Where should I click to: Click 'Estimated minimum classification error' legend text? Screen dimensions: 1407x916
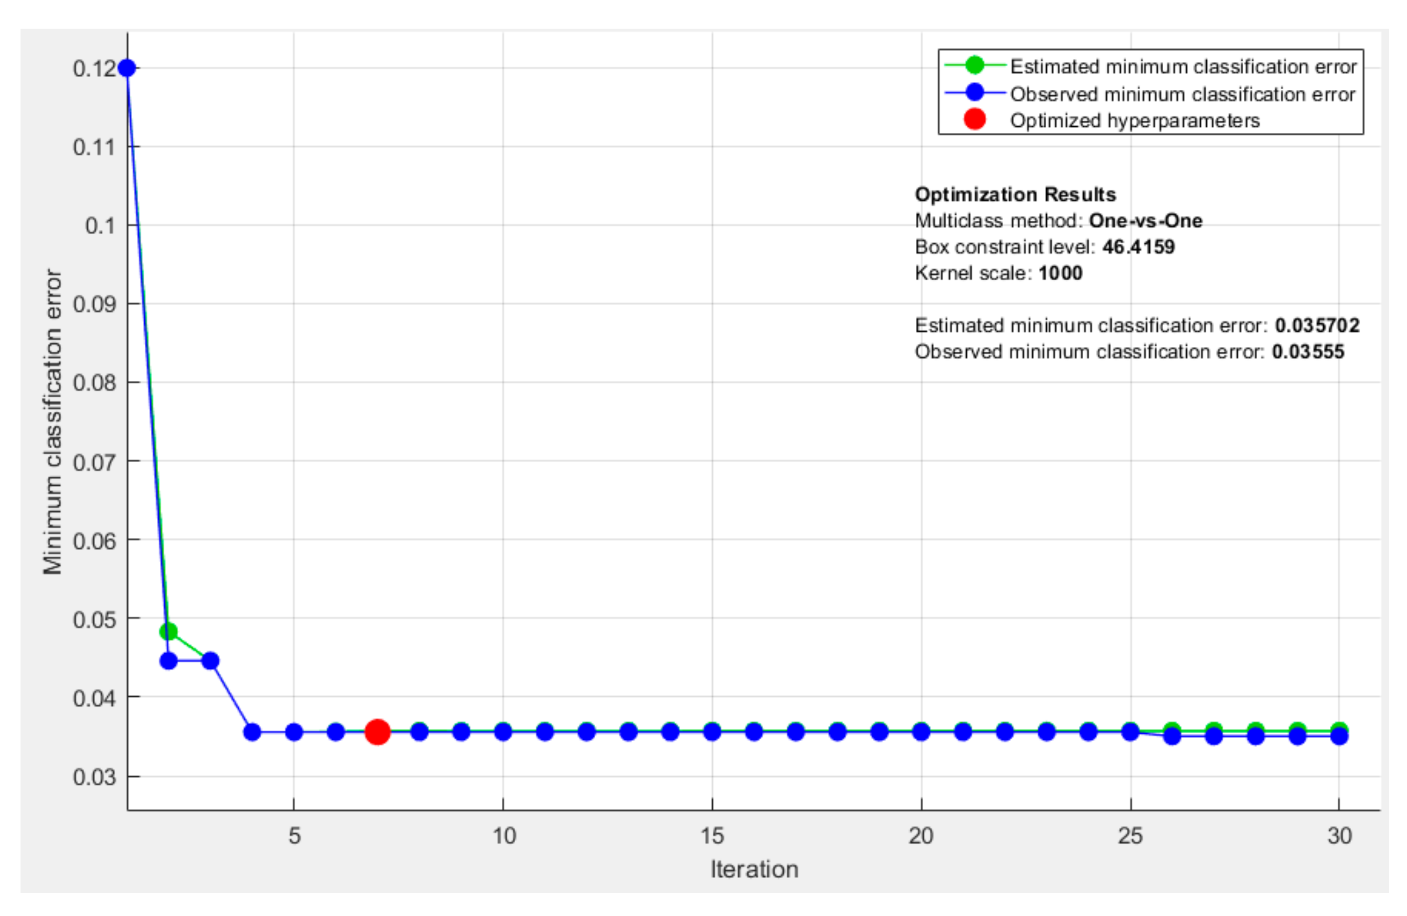(x=1183, y=66)
